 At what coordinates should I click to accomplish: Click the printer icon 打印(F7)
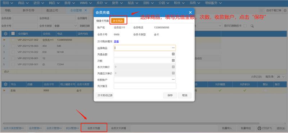[x=259, y=128]
